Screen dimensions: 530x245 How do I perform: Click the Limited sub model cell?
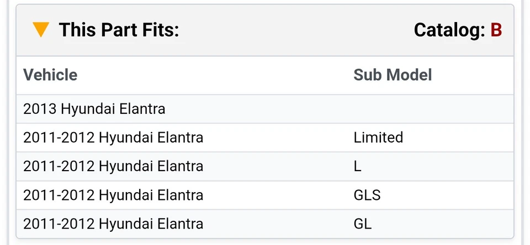[x=378, y=138]
